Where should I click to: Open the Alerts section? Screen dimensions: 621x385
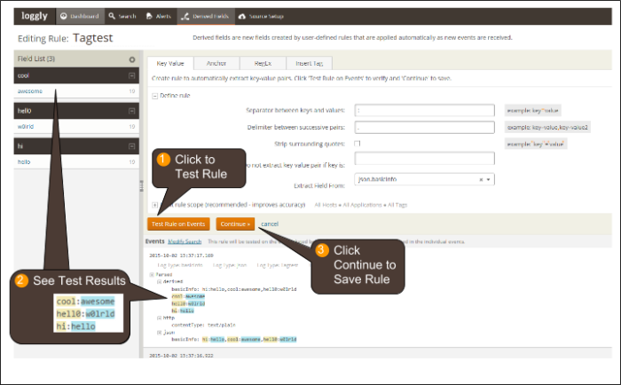coord(158,16)
